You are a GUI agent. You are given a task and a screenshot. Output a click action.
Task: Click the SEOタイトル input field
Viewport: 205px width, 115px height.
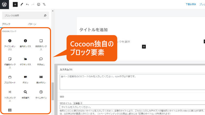(x=132, y=107)
